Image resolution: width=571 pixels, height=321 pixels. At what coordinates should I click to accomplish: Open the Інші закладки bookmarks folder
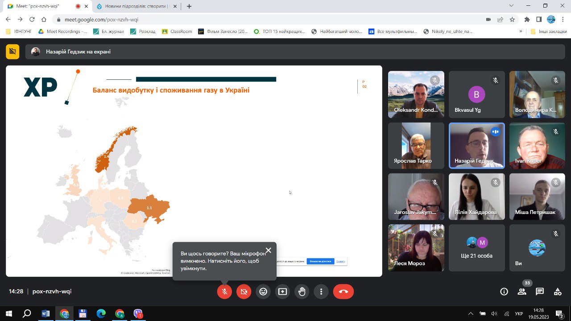click(x=548, y=32)
